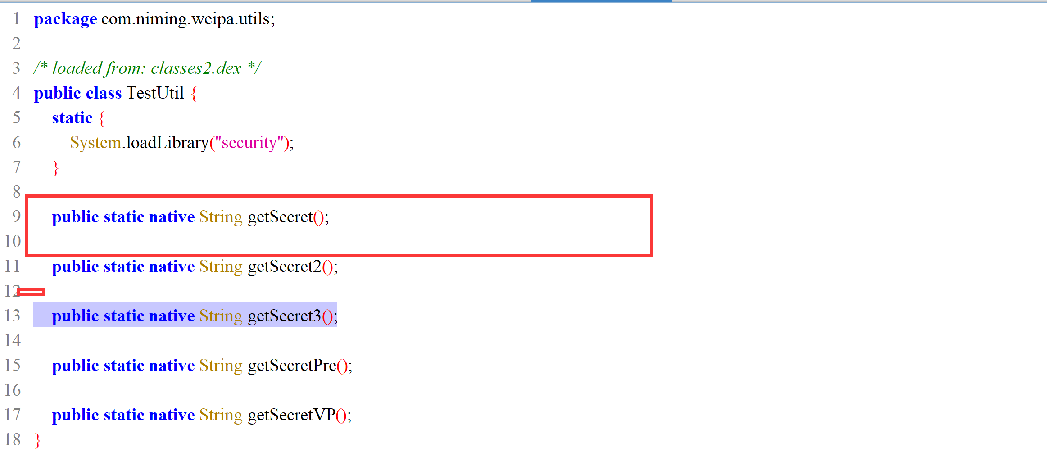Image resolution: width=1047 pixels, height=470 pixels.
Task: Click line number 13 in the gutter
Action: point(13,316)
